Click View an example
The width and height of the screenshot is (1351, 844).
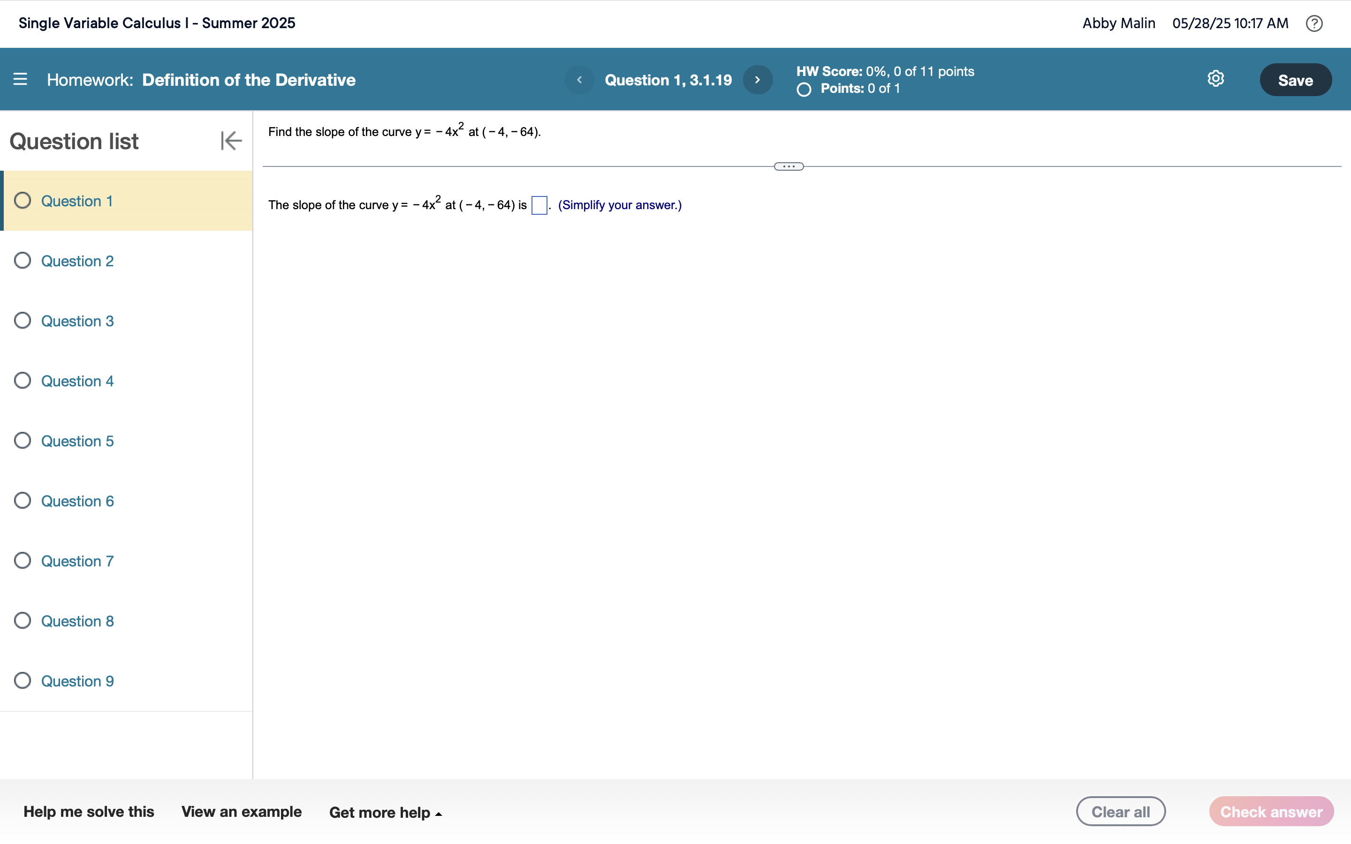coord(241,812)
